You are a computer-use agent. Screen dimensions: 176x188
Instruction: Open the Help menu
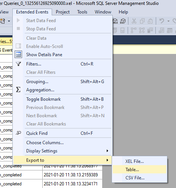tap(123, 12)
